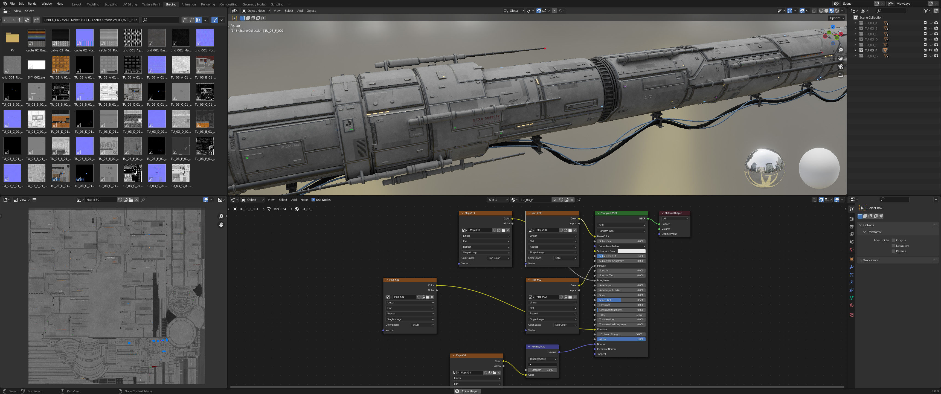This screenshot has height=394, width=941.
Task: Click the file browser path field
Action: coord(91,20)
